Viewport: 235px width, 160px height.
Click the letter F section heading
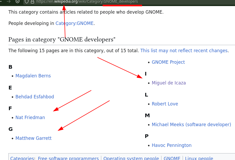pyautogui.click(x=10, y=109)
